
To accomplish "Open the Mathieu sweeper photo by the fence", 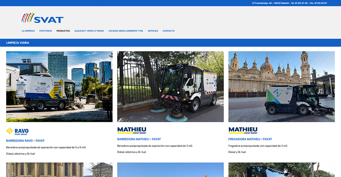I will tap(170, 87).
